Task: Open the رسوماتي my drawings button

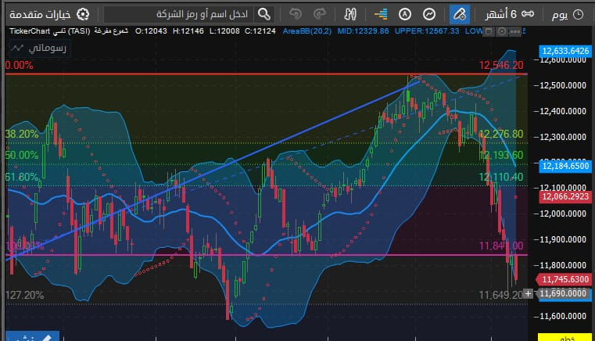Action: [39, 48]
